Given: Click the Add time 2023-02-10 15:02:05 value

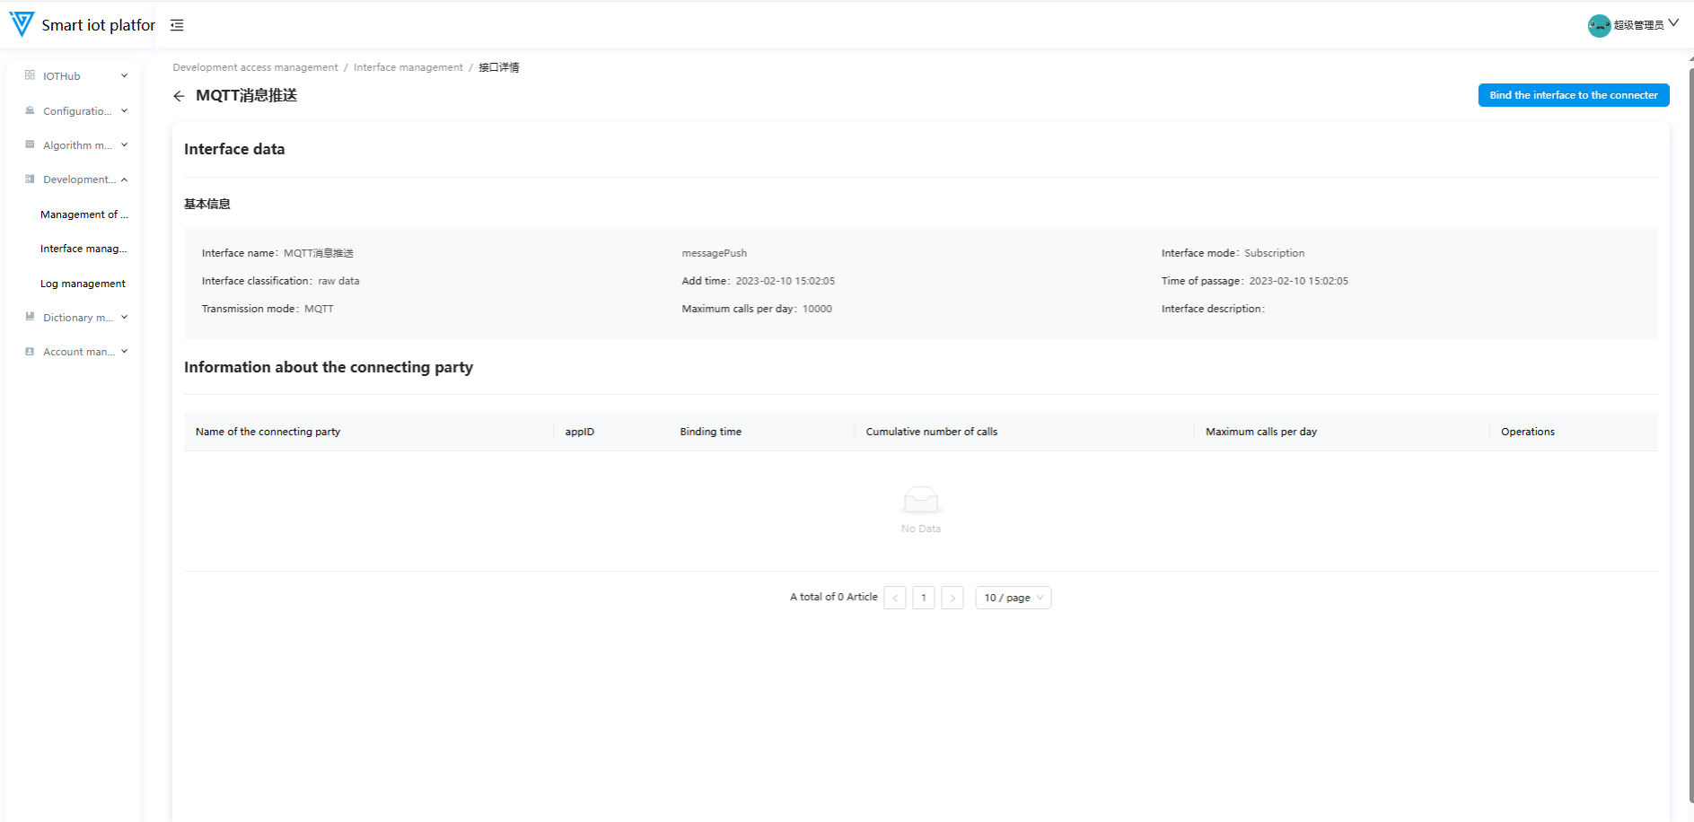Looking at the screenshot, I should [x=786, y=281].
